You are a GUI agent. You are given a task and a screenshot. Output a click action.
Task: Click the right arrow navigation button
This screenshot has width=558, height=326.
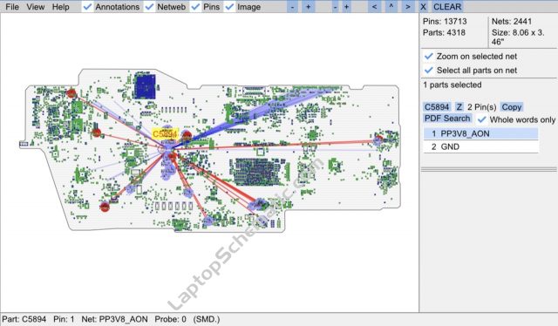pyautogui.click(x=408, y=7)
